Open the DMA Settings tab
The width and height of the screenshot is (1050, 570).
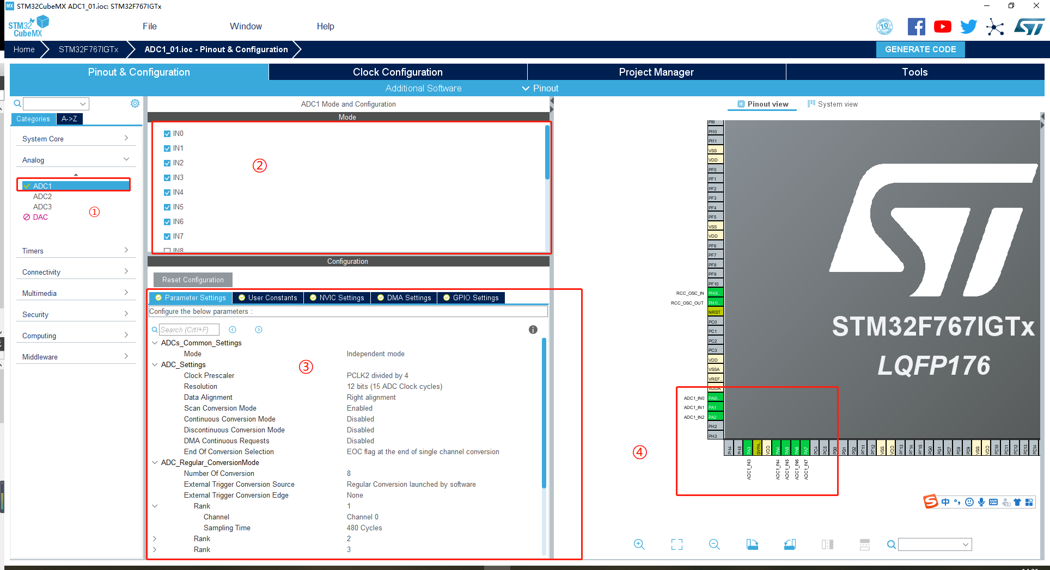[x=404, y=298]
